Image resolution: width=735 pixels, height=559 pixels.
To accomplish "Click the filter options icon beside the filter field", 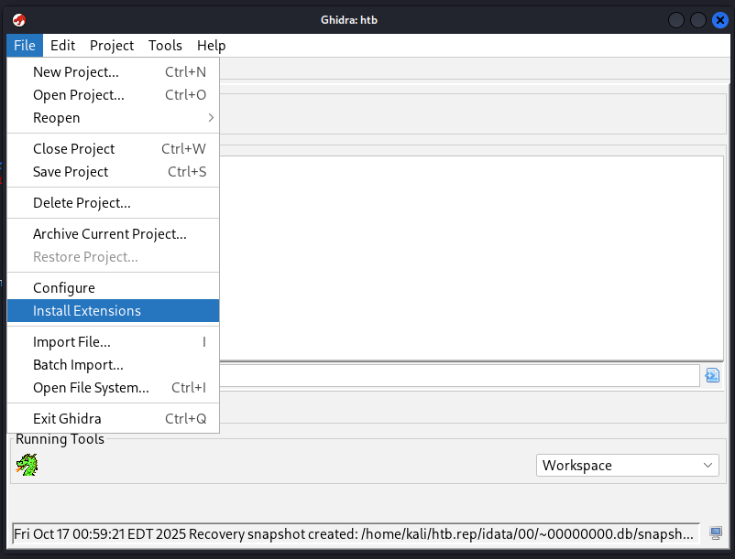I will (712, 375).
